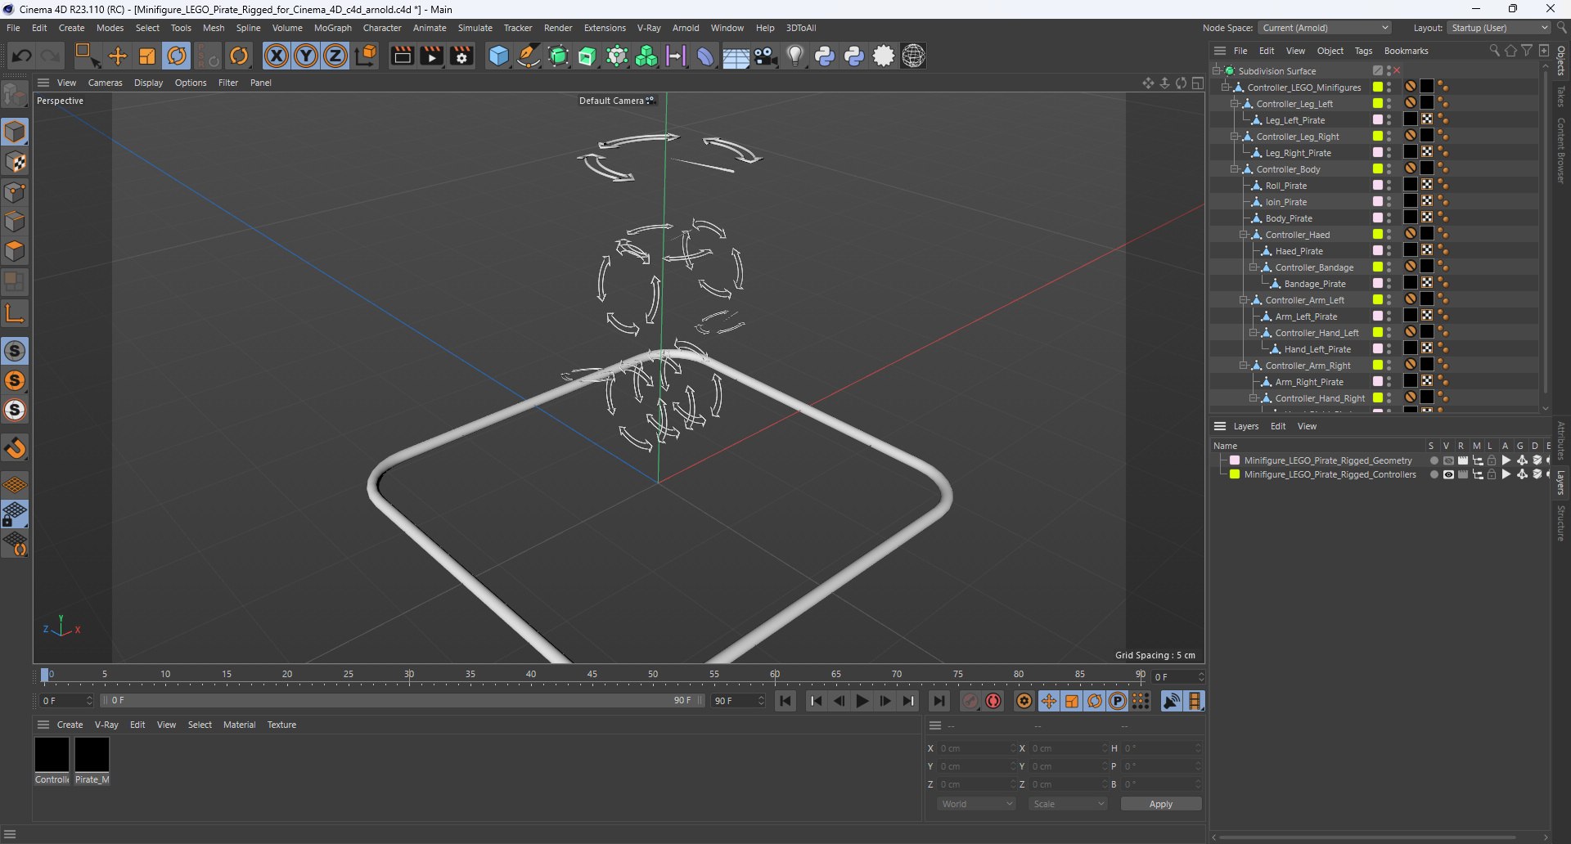Switch to Texture mode
The width and height of the screenshot is (1571, 844).
tap(15, 162)
